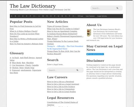The width and height of the screenshot is (134, 107).
Task: Open Expurgate glossary term
Action: point(37,70)
